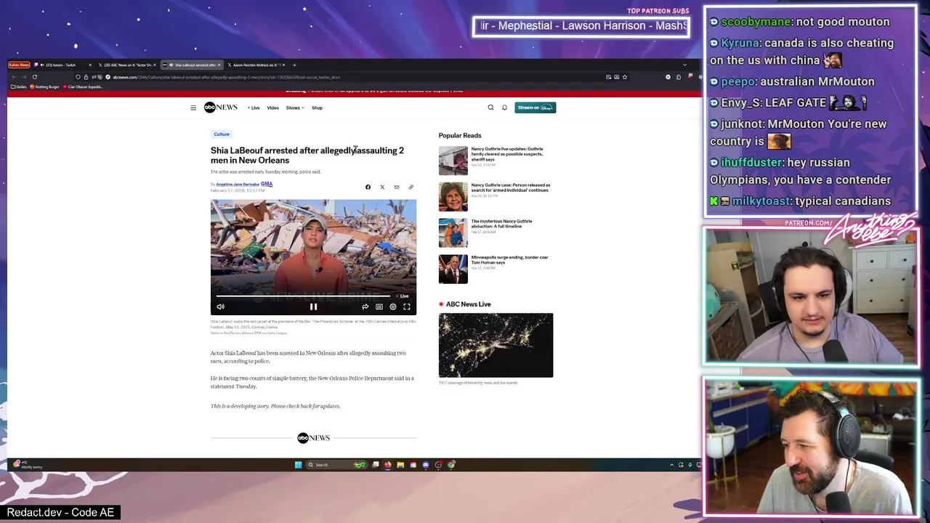Switch to forsen Twitch tab
Screen dimensions: 930x523
(x=62, y=65)
